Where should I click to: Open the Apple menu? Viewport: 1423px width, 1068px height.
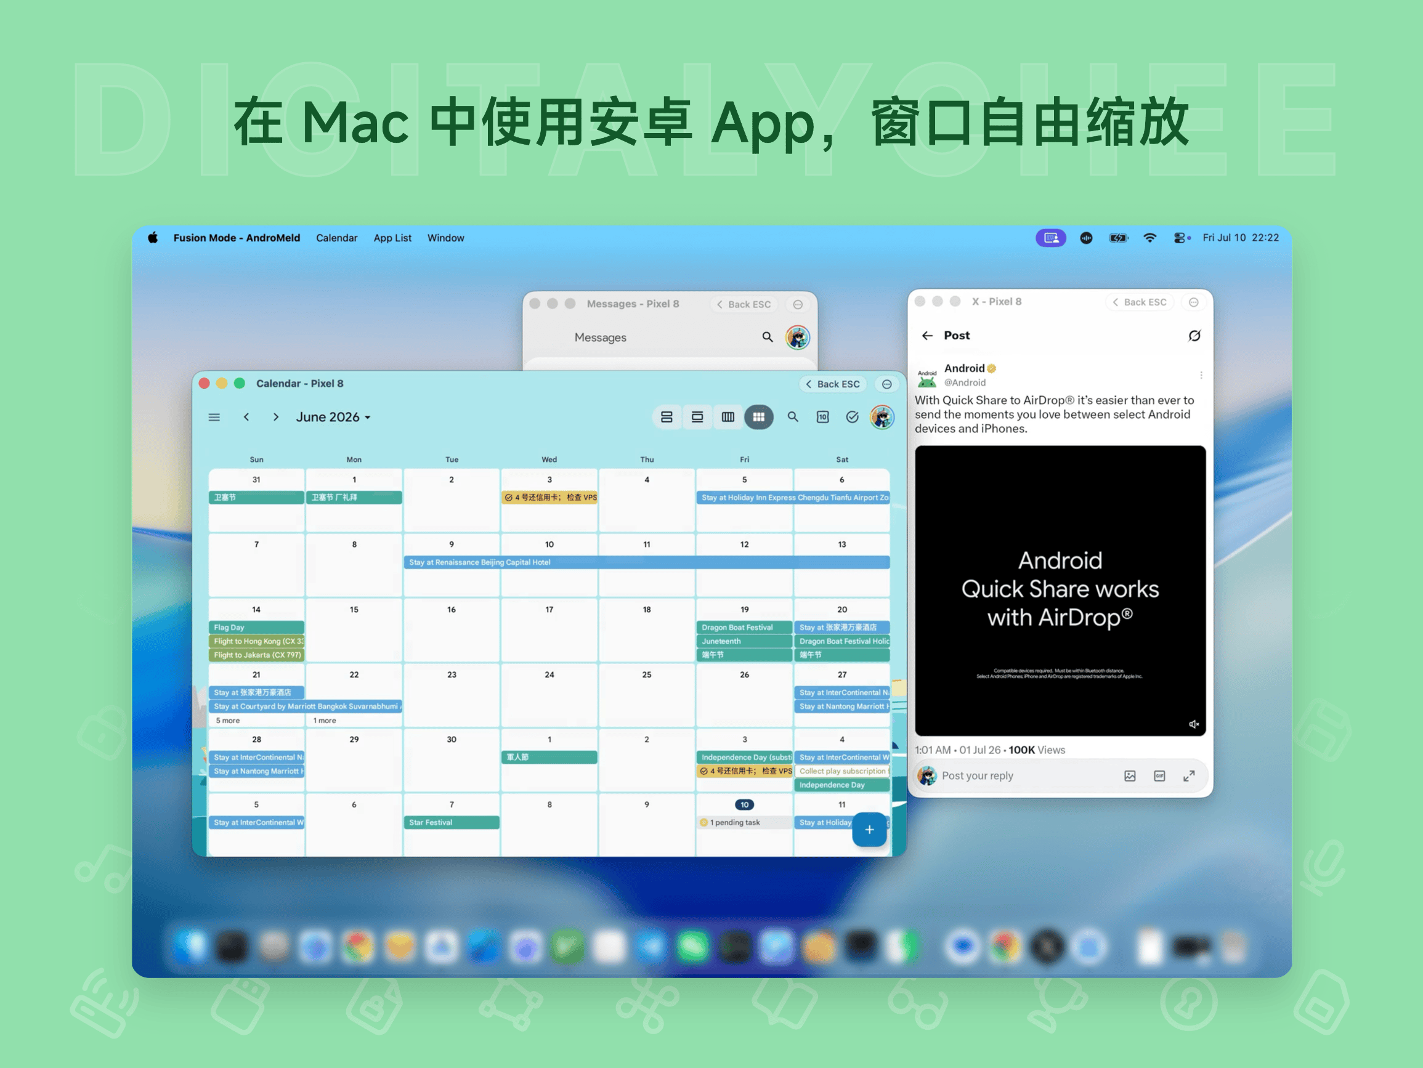153,238
